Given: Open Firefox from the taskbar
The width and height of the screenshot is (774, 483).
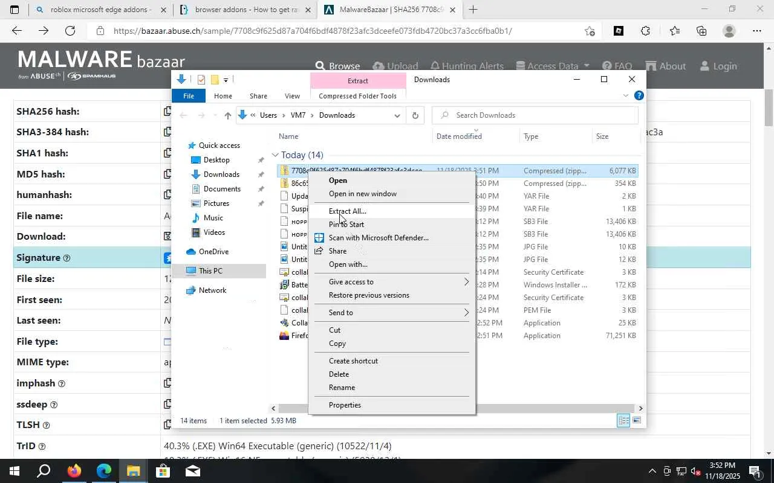Looking at the screenshot, I should point(74,471).
